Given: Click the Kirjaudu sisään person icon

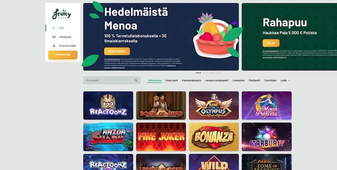Looking at the screenshot, I should pos(54,46).
